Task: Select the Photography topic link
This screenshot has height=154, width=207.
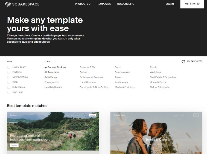Action: pos(51,82)
